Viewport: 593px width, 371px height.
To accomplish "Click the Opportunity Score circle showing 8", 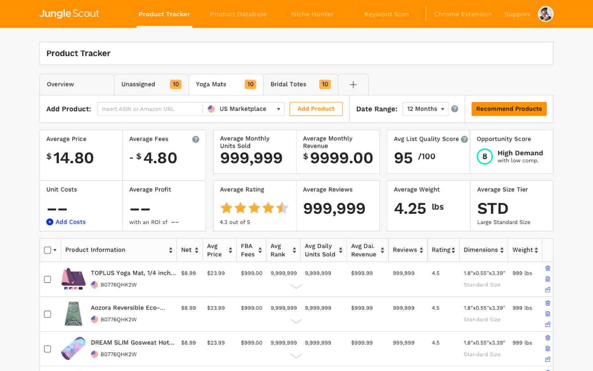I will (x=484, y=156).
